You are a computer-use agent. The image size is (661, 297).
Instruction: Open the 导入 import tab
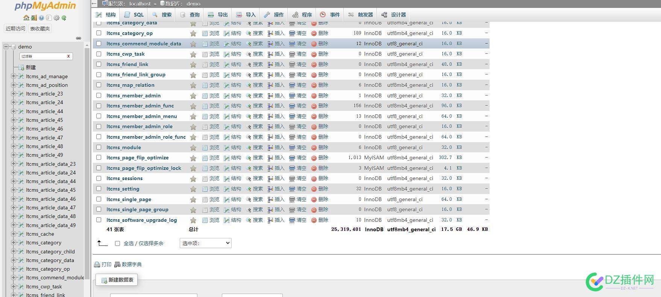246,15
